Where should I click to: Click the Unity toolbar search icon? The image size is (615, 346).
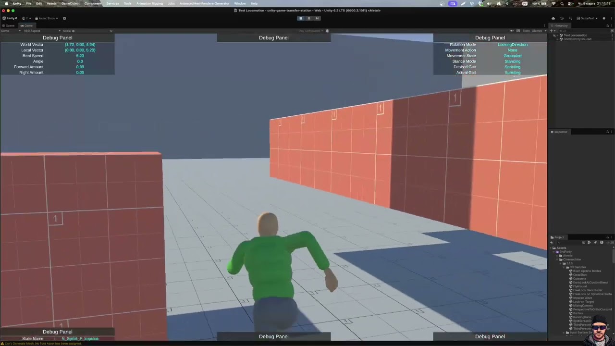coord(570,18)
